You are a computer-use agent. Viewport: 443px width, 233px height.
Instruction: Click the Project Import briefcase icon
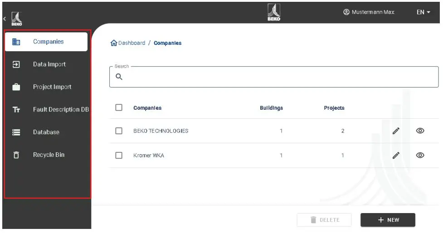click(x=16, y=87)
